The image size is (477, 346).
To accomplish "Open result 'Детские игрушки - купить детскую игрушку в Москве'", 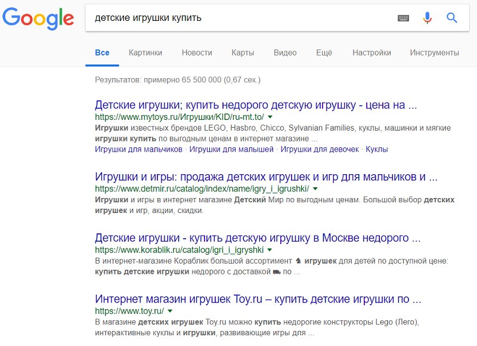I will pos(258,238).
